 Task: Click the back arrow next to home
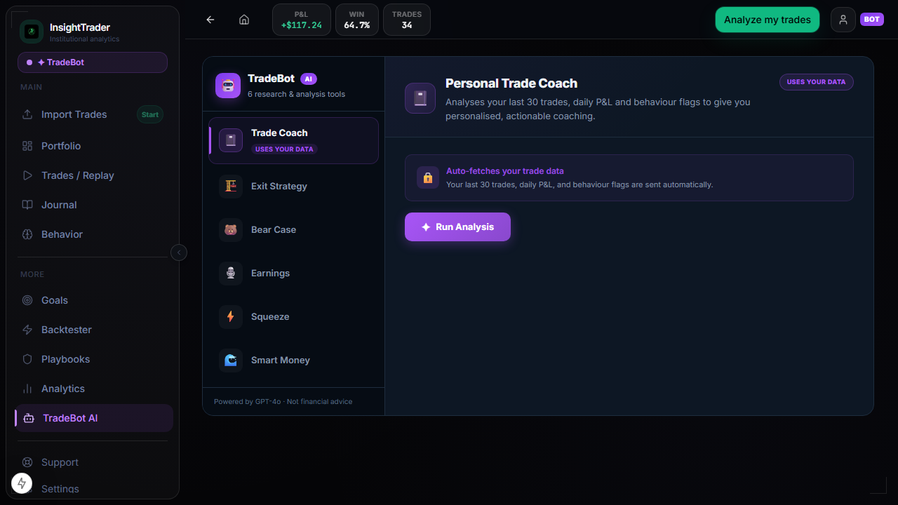tap(210, 20)
